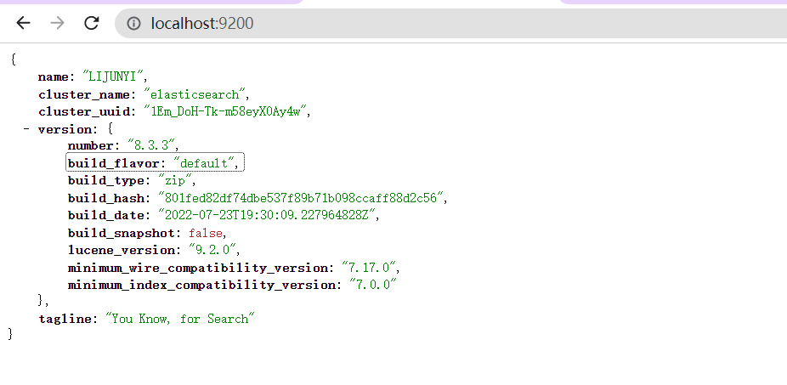The width and height of the screenshot is (787, 385).
Task: Click the "name" key
Action: coord(55,76)
